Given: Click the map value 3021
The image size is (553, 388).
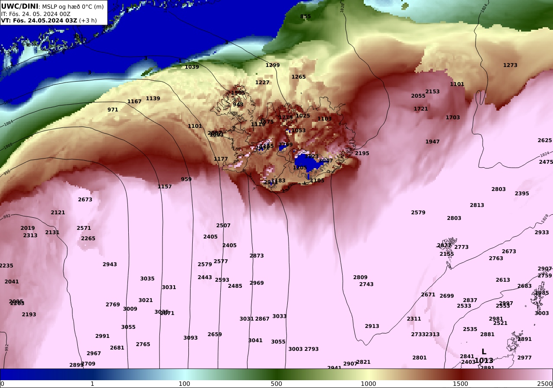Looking at the screenshot, I should [146, 300].
